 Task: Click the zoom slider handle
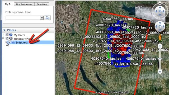160,59
